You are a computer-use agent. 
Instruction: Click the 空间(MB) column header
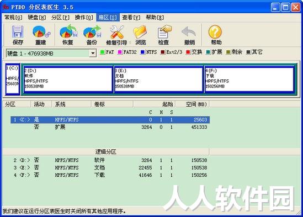tap(193, 104)
